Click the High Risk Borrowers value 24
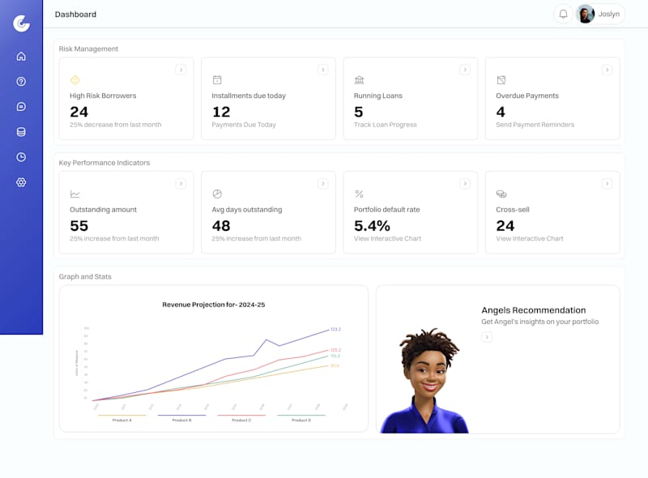 tap(79, 112)
